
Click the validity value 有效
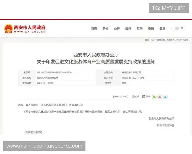point(124,83)
